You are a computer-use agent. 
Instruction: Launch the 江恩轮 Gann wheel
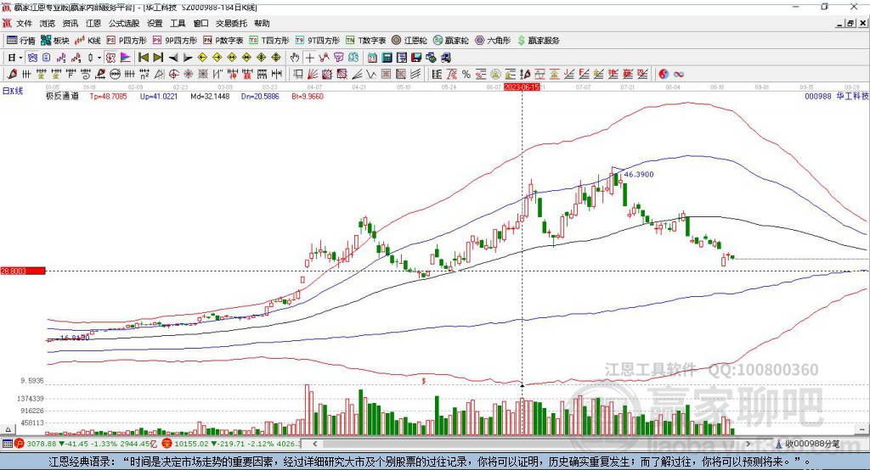tap(410, 41)
